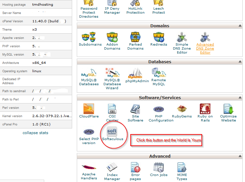Image resolution: width=245 pixels, height=182 pixels.
Task: Open Apache Handlers
Action: tap(89, 172)
